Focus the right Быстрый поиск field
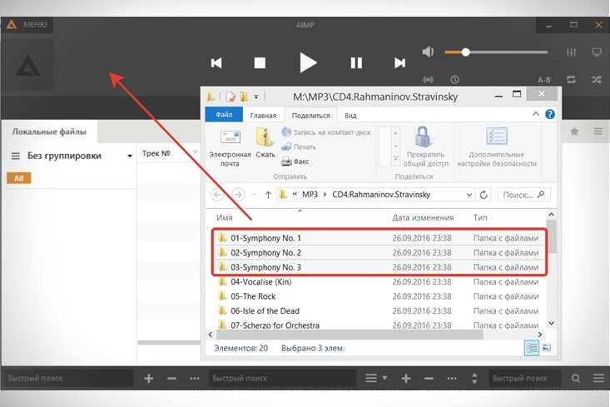The height and width of the screenshot is (407, 610). tap(525, 378)
